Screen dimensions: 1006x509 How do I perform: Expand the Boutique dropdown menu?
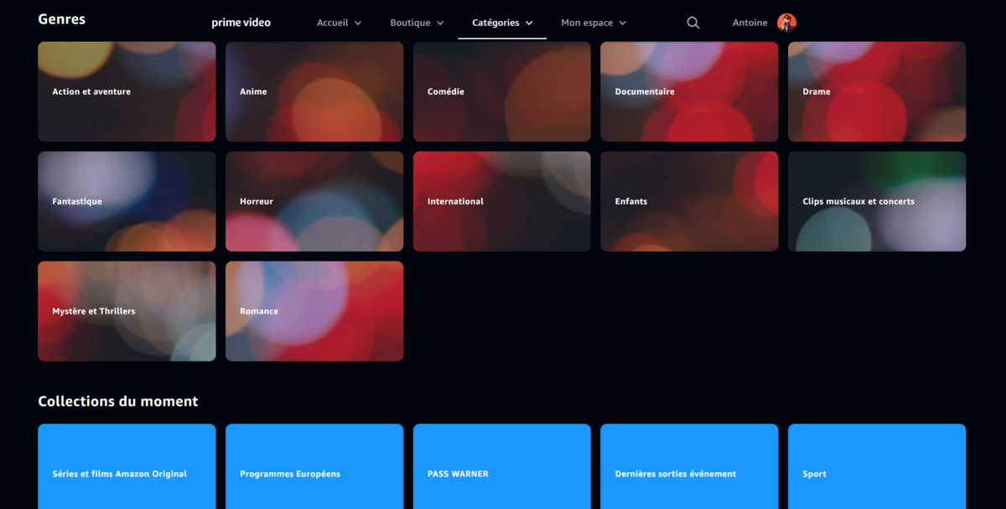click(417, 23)
